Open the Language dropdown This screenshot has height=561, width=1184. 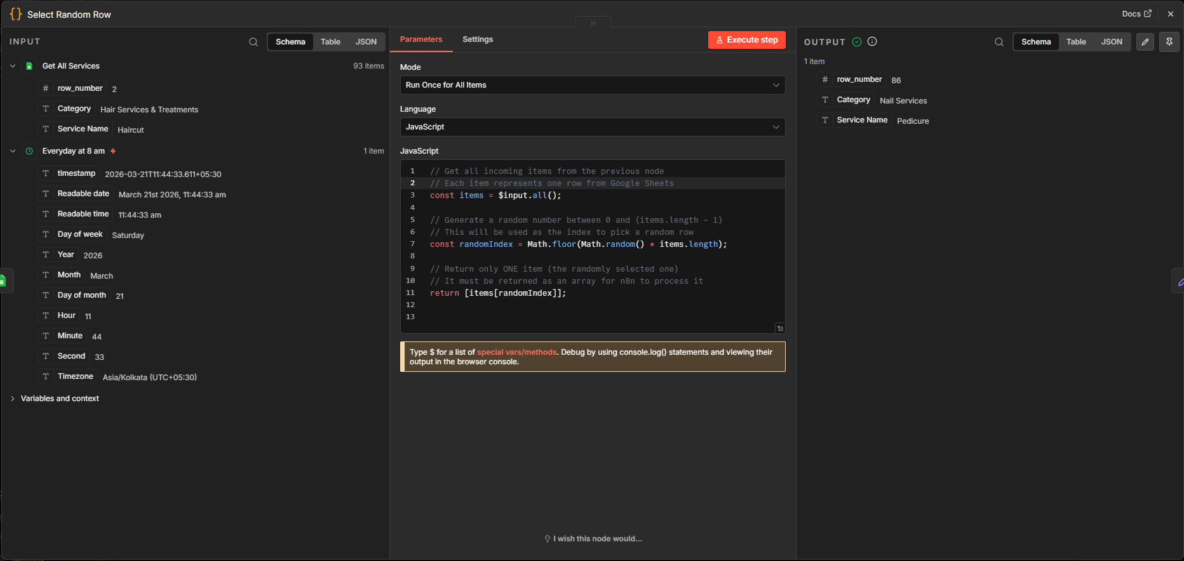pyautogui.click(x=592, y=127)
